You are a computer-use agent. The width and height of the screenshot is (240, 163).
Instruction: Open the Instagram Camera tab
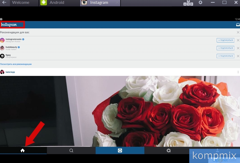click(x=120, y=151)
